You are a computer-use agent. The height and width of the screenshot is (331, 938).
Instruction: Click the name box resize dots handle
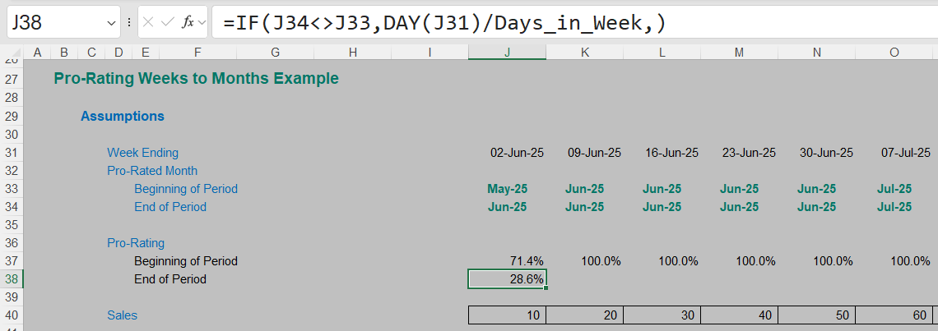click(x=129, y=23)
